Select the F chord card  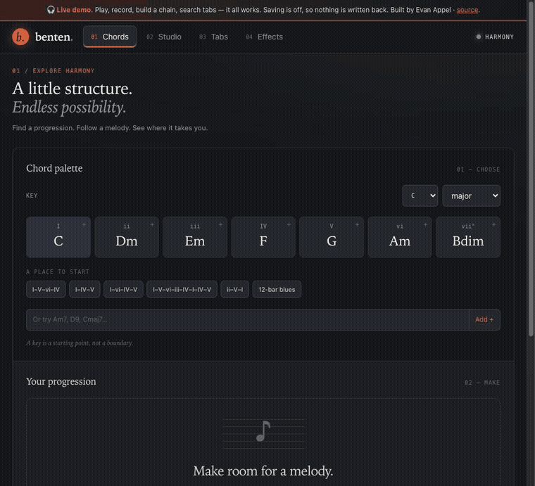pyautogui.click(x=263, y=237)
